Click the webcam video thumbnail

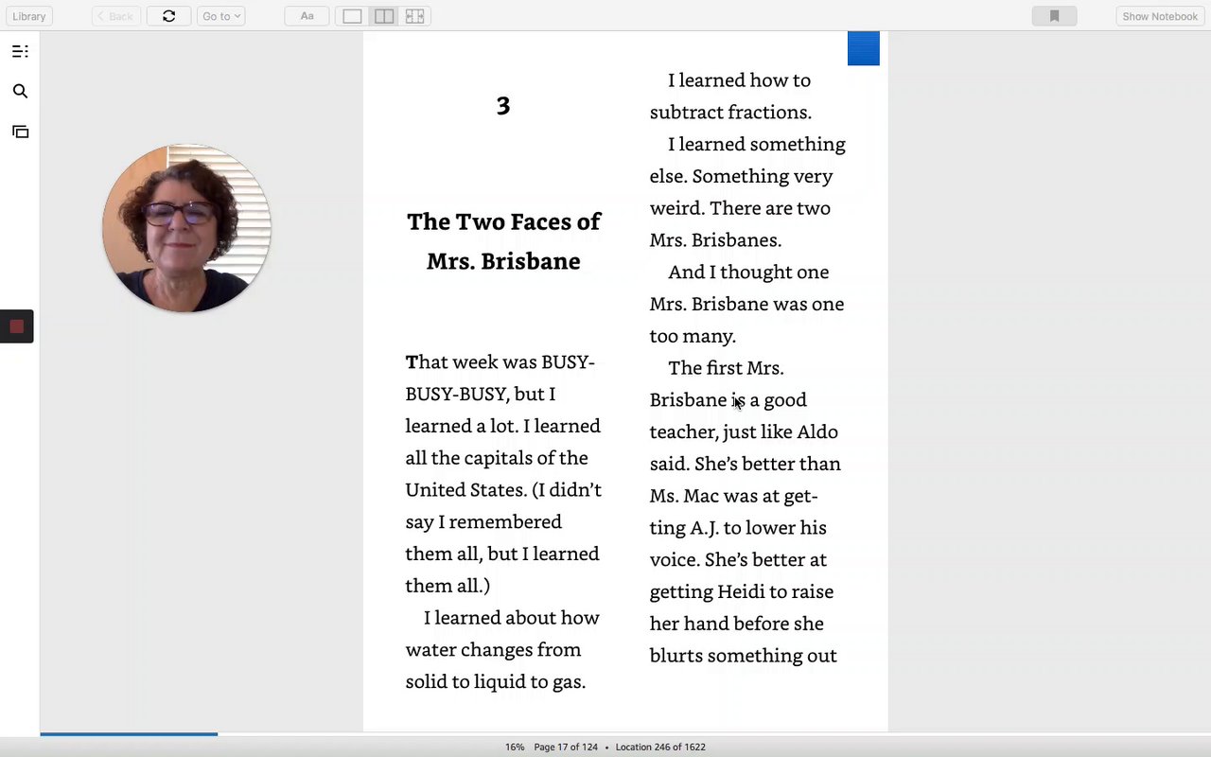[x=186, y=228]
